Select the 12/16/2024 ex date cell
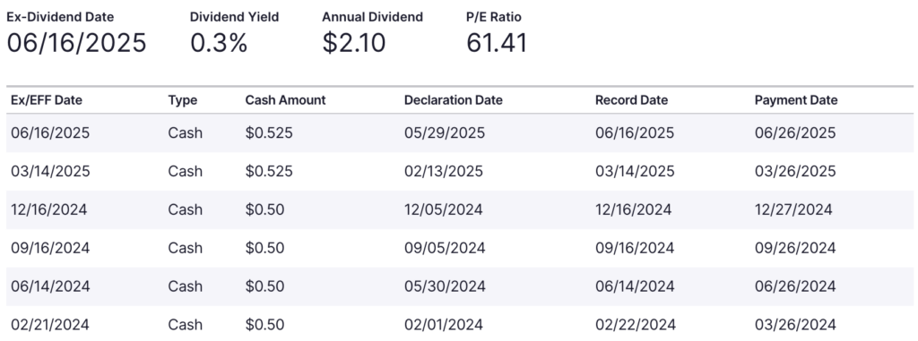 [x=48, y=209]
